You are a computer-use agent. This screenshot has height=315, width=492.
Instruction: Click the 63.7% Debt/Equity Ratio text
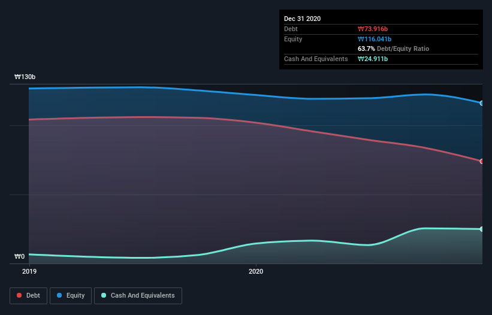point(394,49)
